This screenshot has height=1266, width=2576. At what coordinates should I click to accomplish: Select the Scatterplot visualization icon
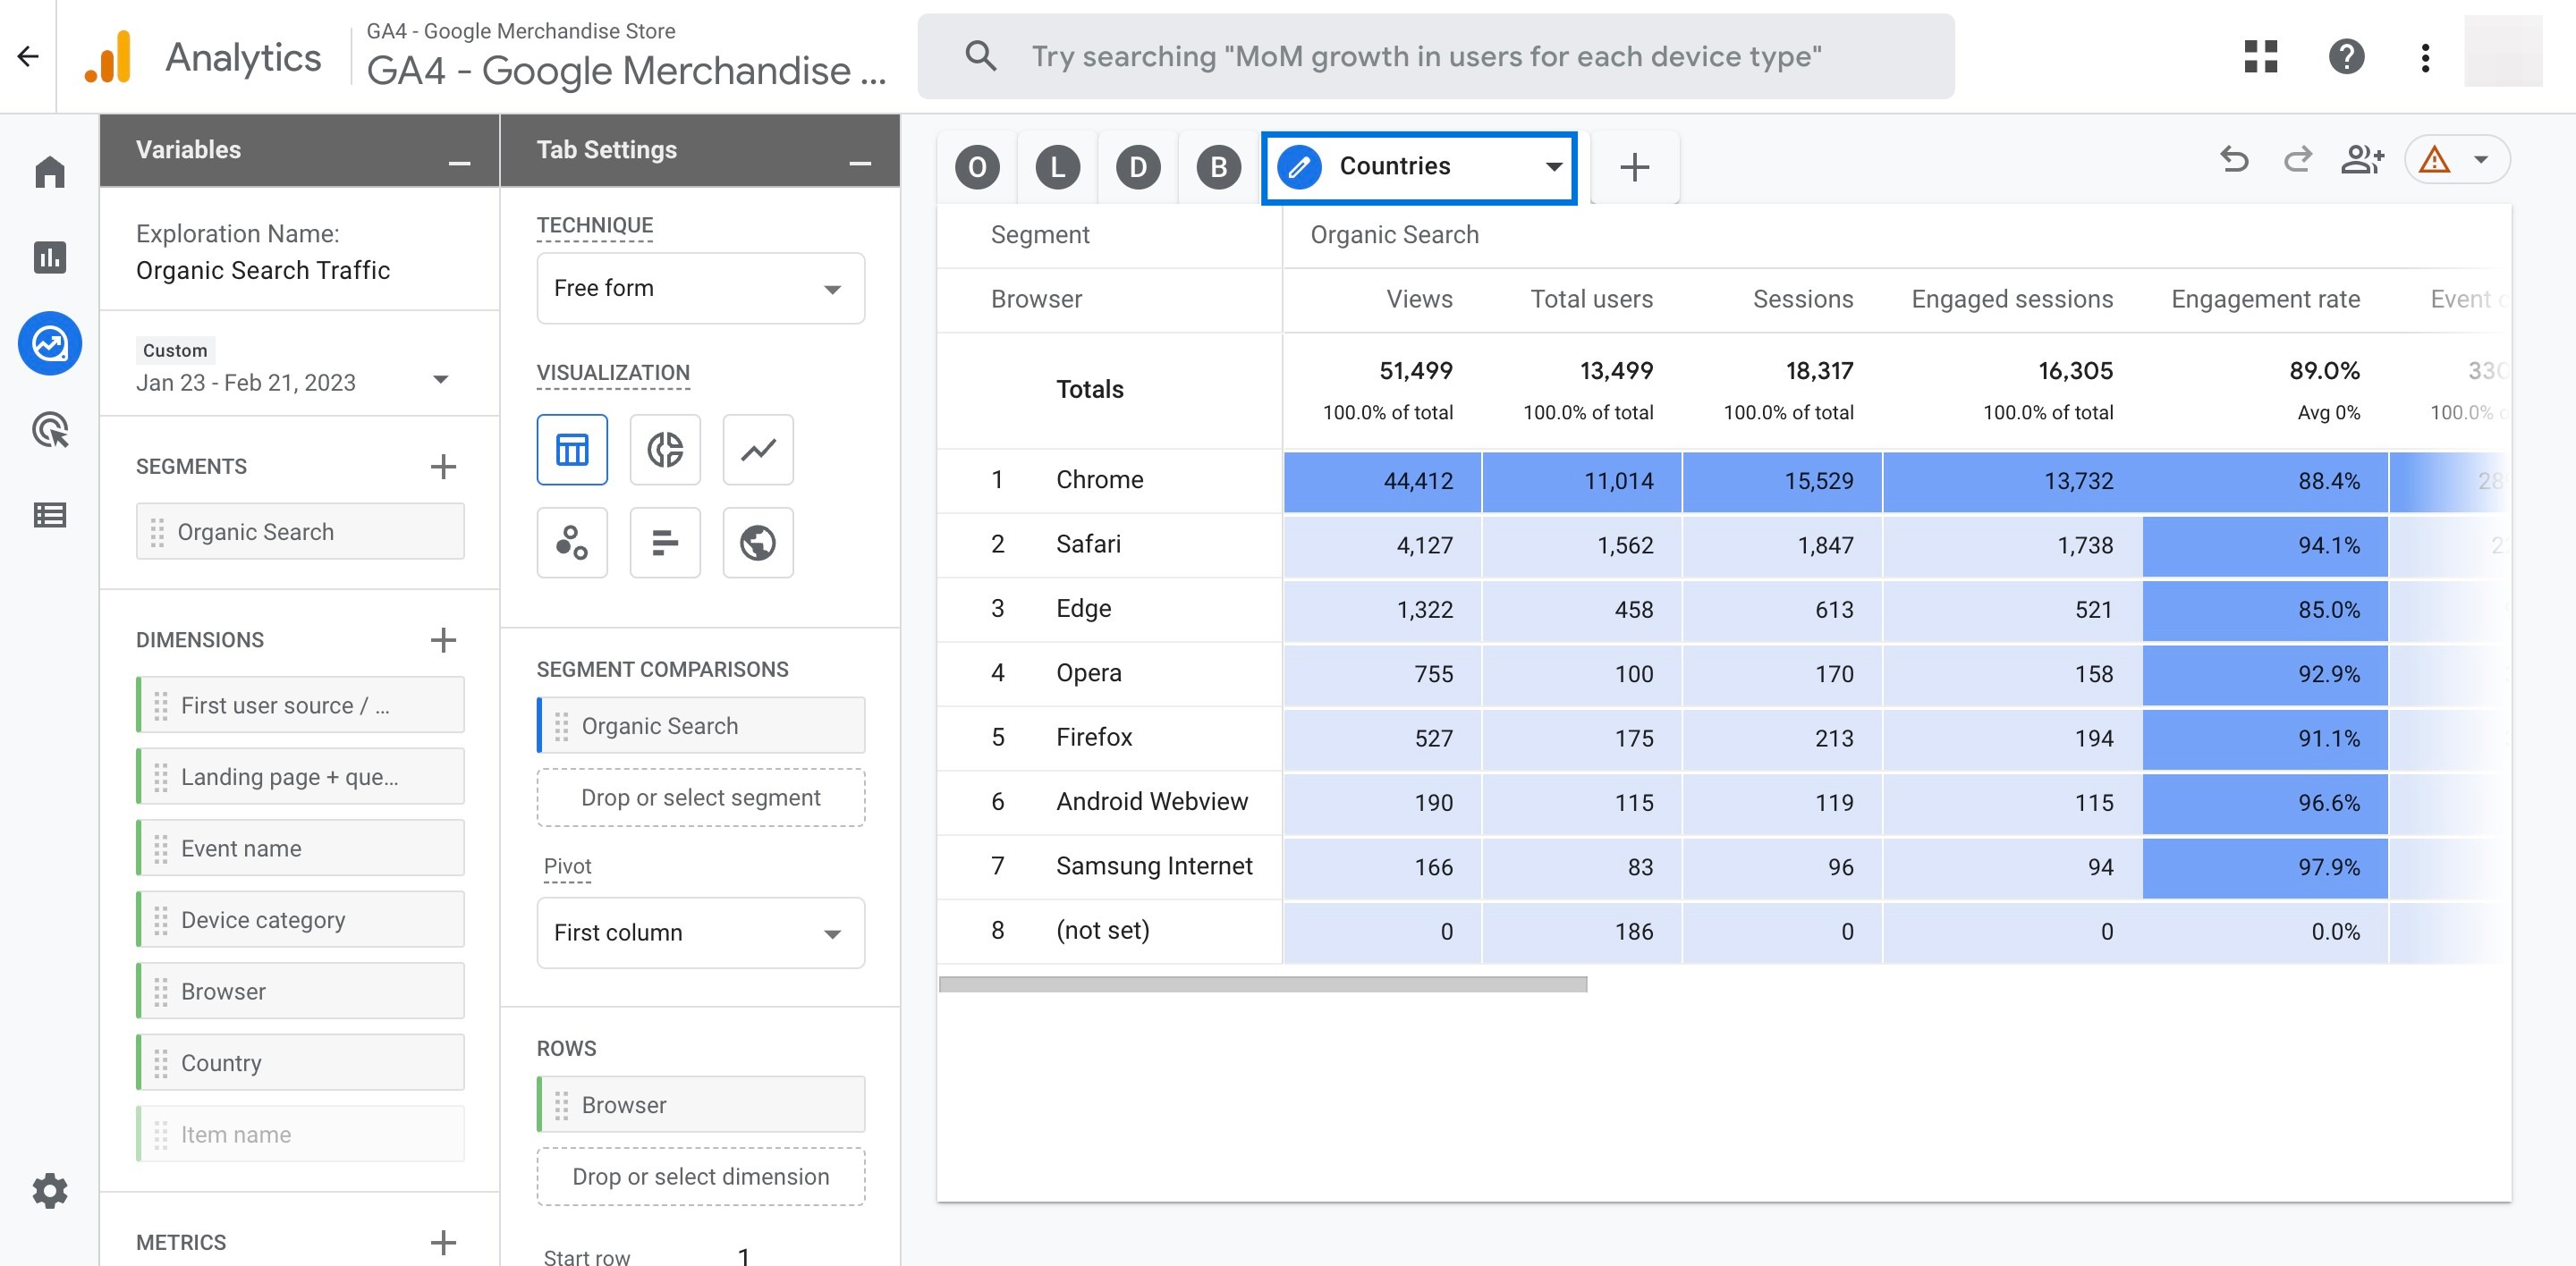coord(572,543)
